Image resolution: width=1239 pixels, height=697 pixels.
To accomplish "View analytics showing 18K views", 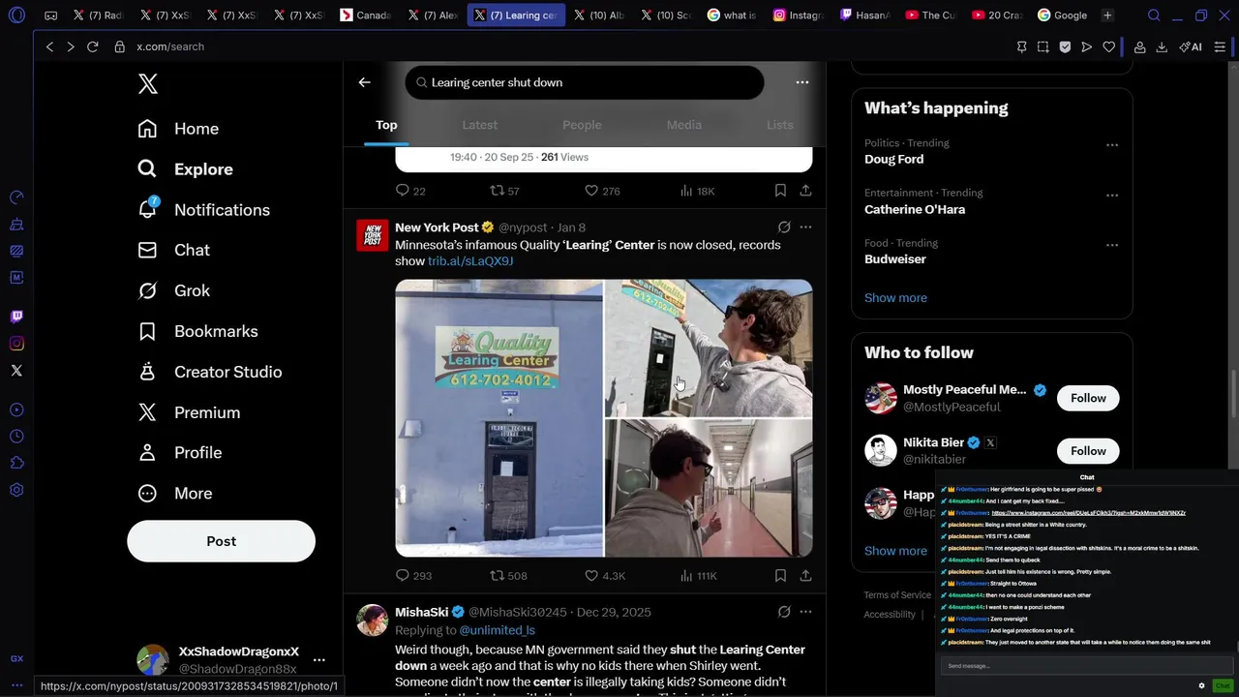I will [x=697, y=191].
